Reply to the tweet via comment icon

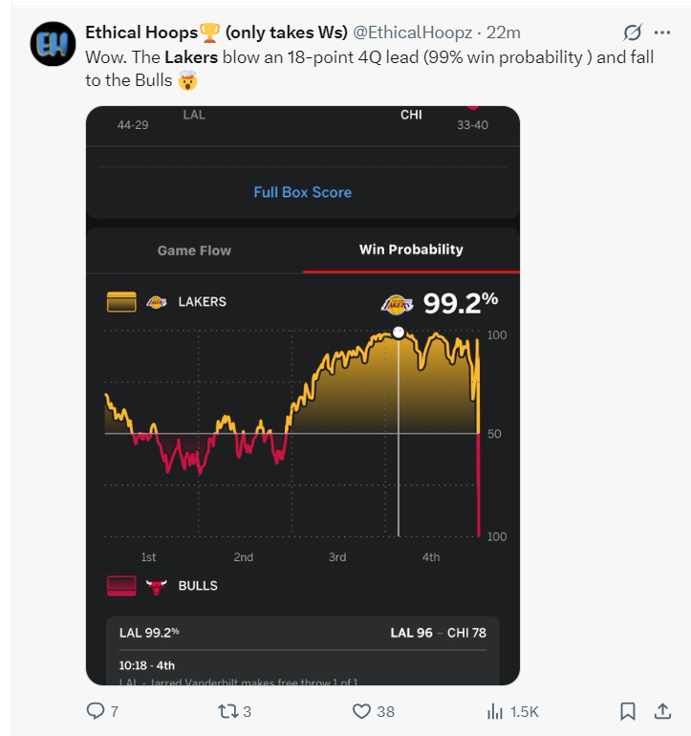tap(96, 710)
